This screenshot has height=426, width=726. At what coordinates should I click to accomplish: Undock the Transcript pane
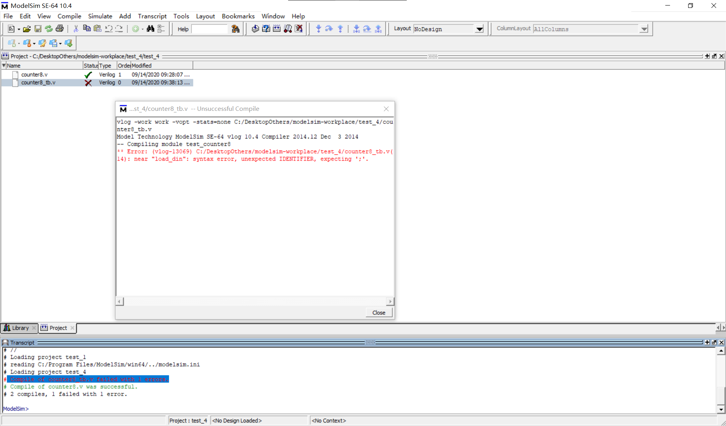pos(715,342)
